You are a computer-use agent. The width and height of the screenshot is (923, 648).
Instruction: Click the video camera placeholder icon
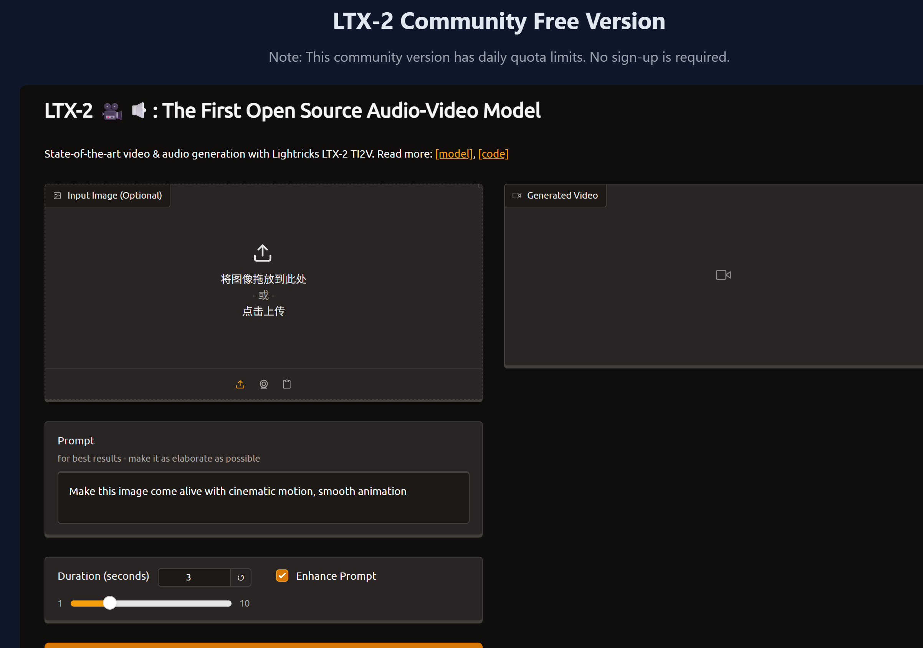coord(723,275)
